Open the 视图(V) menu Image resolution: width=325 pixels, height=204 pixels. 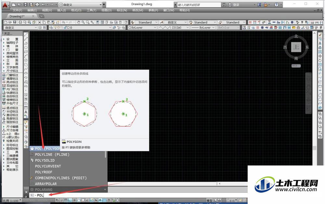47,10
